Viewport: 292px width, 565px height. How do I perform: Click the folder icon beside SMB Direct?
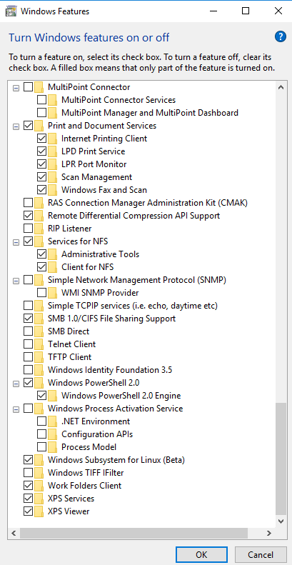39,331
